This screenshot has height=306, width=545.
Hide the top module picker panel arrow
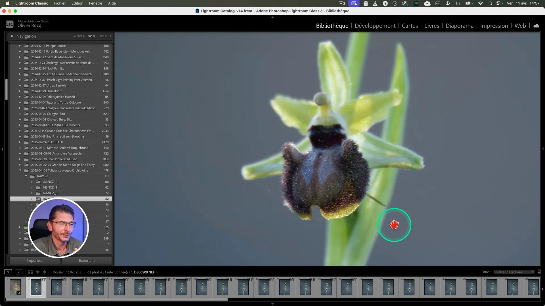[272, 17]
